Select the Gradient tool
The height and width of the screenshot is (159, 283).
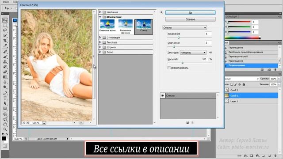[x=5, y=77]
